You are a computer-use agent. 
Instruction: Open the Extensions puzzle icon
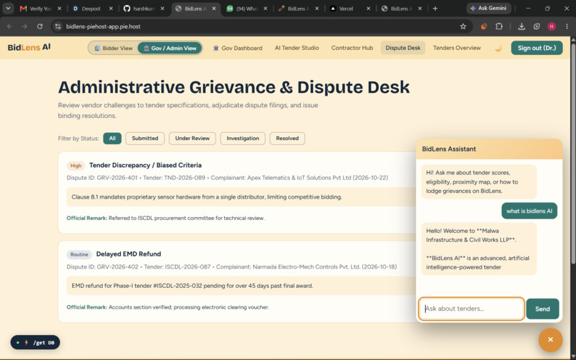499,26
